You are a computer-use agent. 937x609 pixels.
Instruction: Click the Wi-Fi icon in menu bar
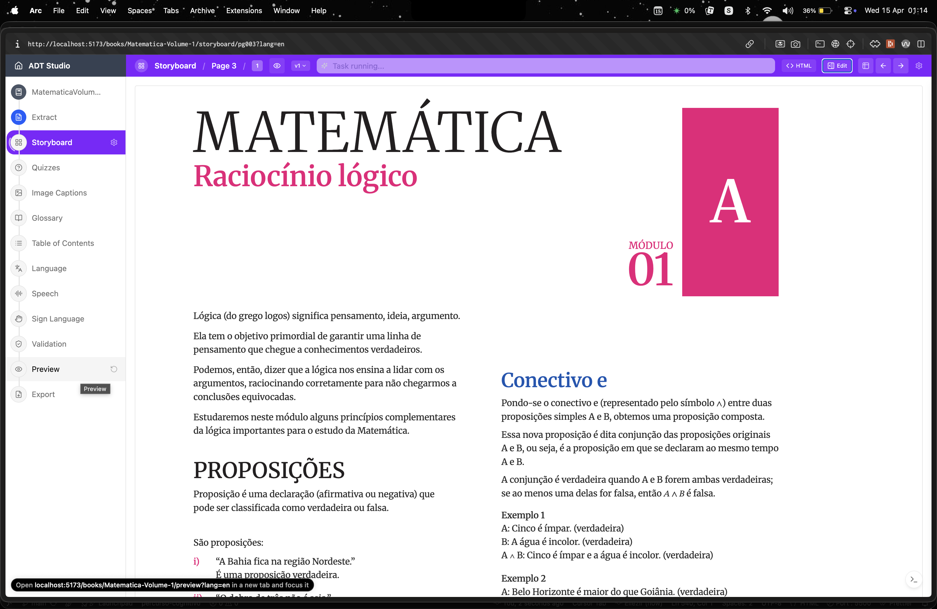[x=767, y=11]
